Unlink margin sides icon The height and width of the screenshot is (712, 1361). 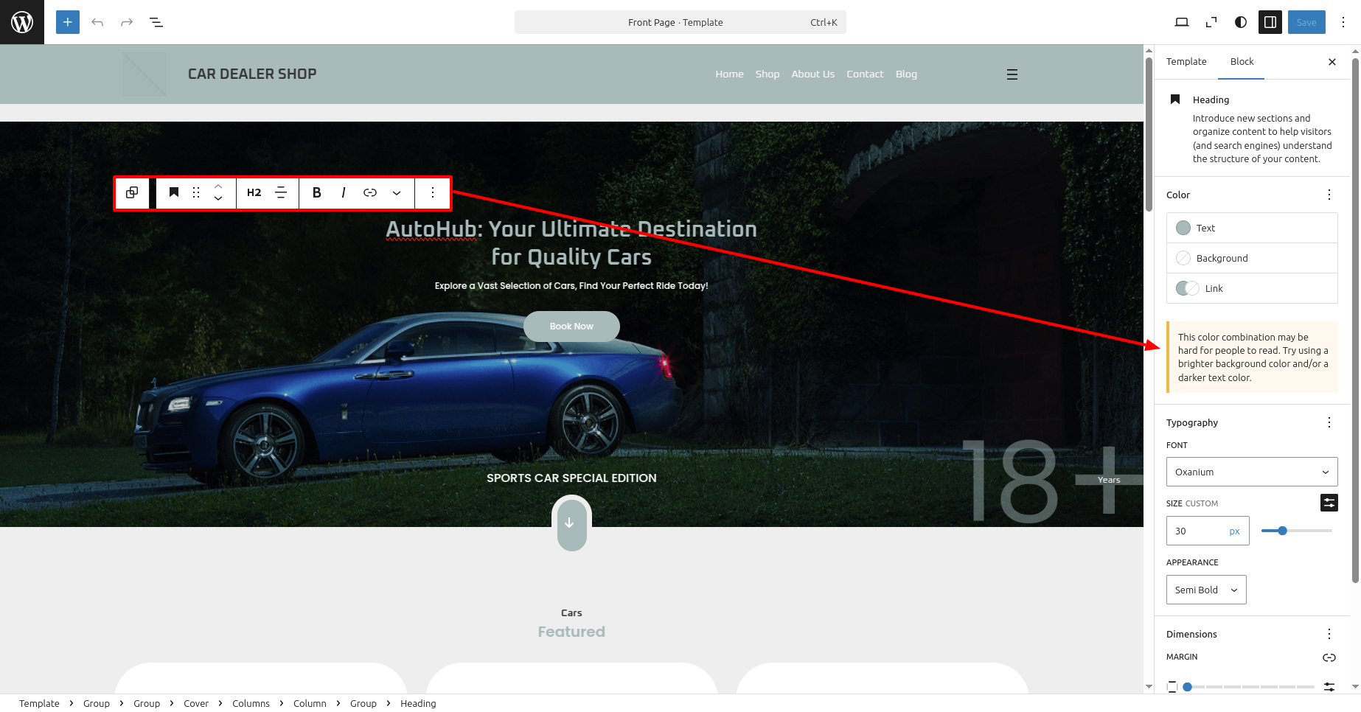(x=1329, y=657)
